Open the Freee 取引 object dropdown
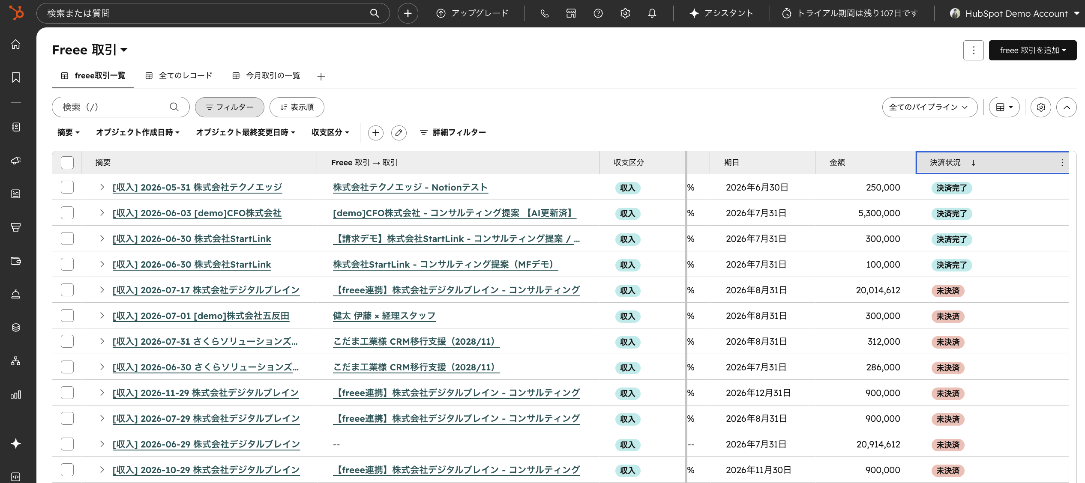Screen dimensions: 1085x483 coord(90,50)
